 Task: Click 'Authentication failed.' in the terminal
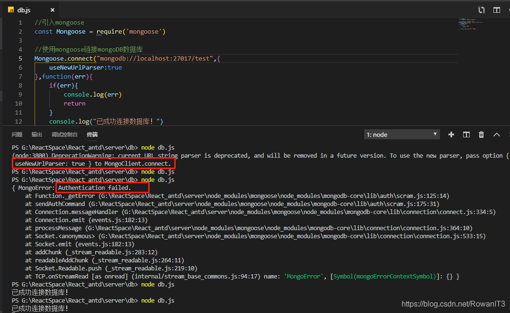click(94, 188)
